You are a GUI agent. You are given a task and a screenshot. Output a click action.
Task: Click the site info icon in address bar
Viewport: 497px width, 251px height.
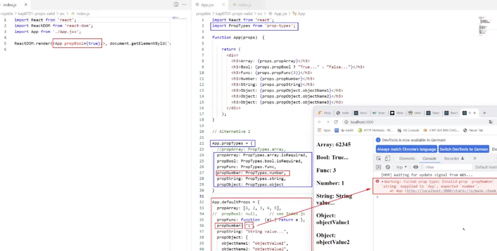346,122
